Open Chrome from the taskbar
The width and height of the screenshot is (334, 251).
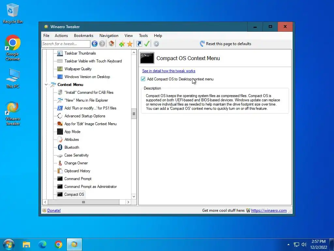point(58,244)
